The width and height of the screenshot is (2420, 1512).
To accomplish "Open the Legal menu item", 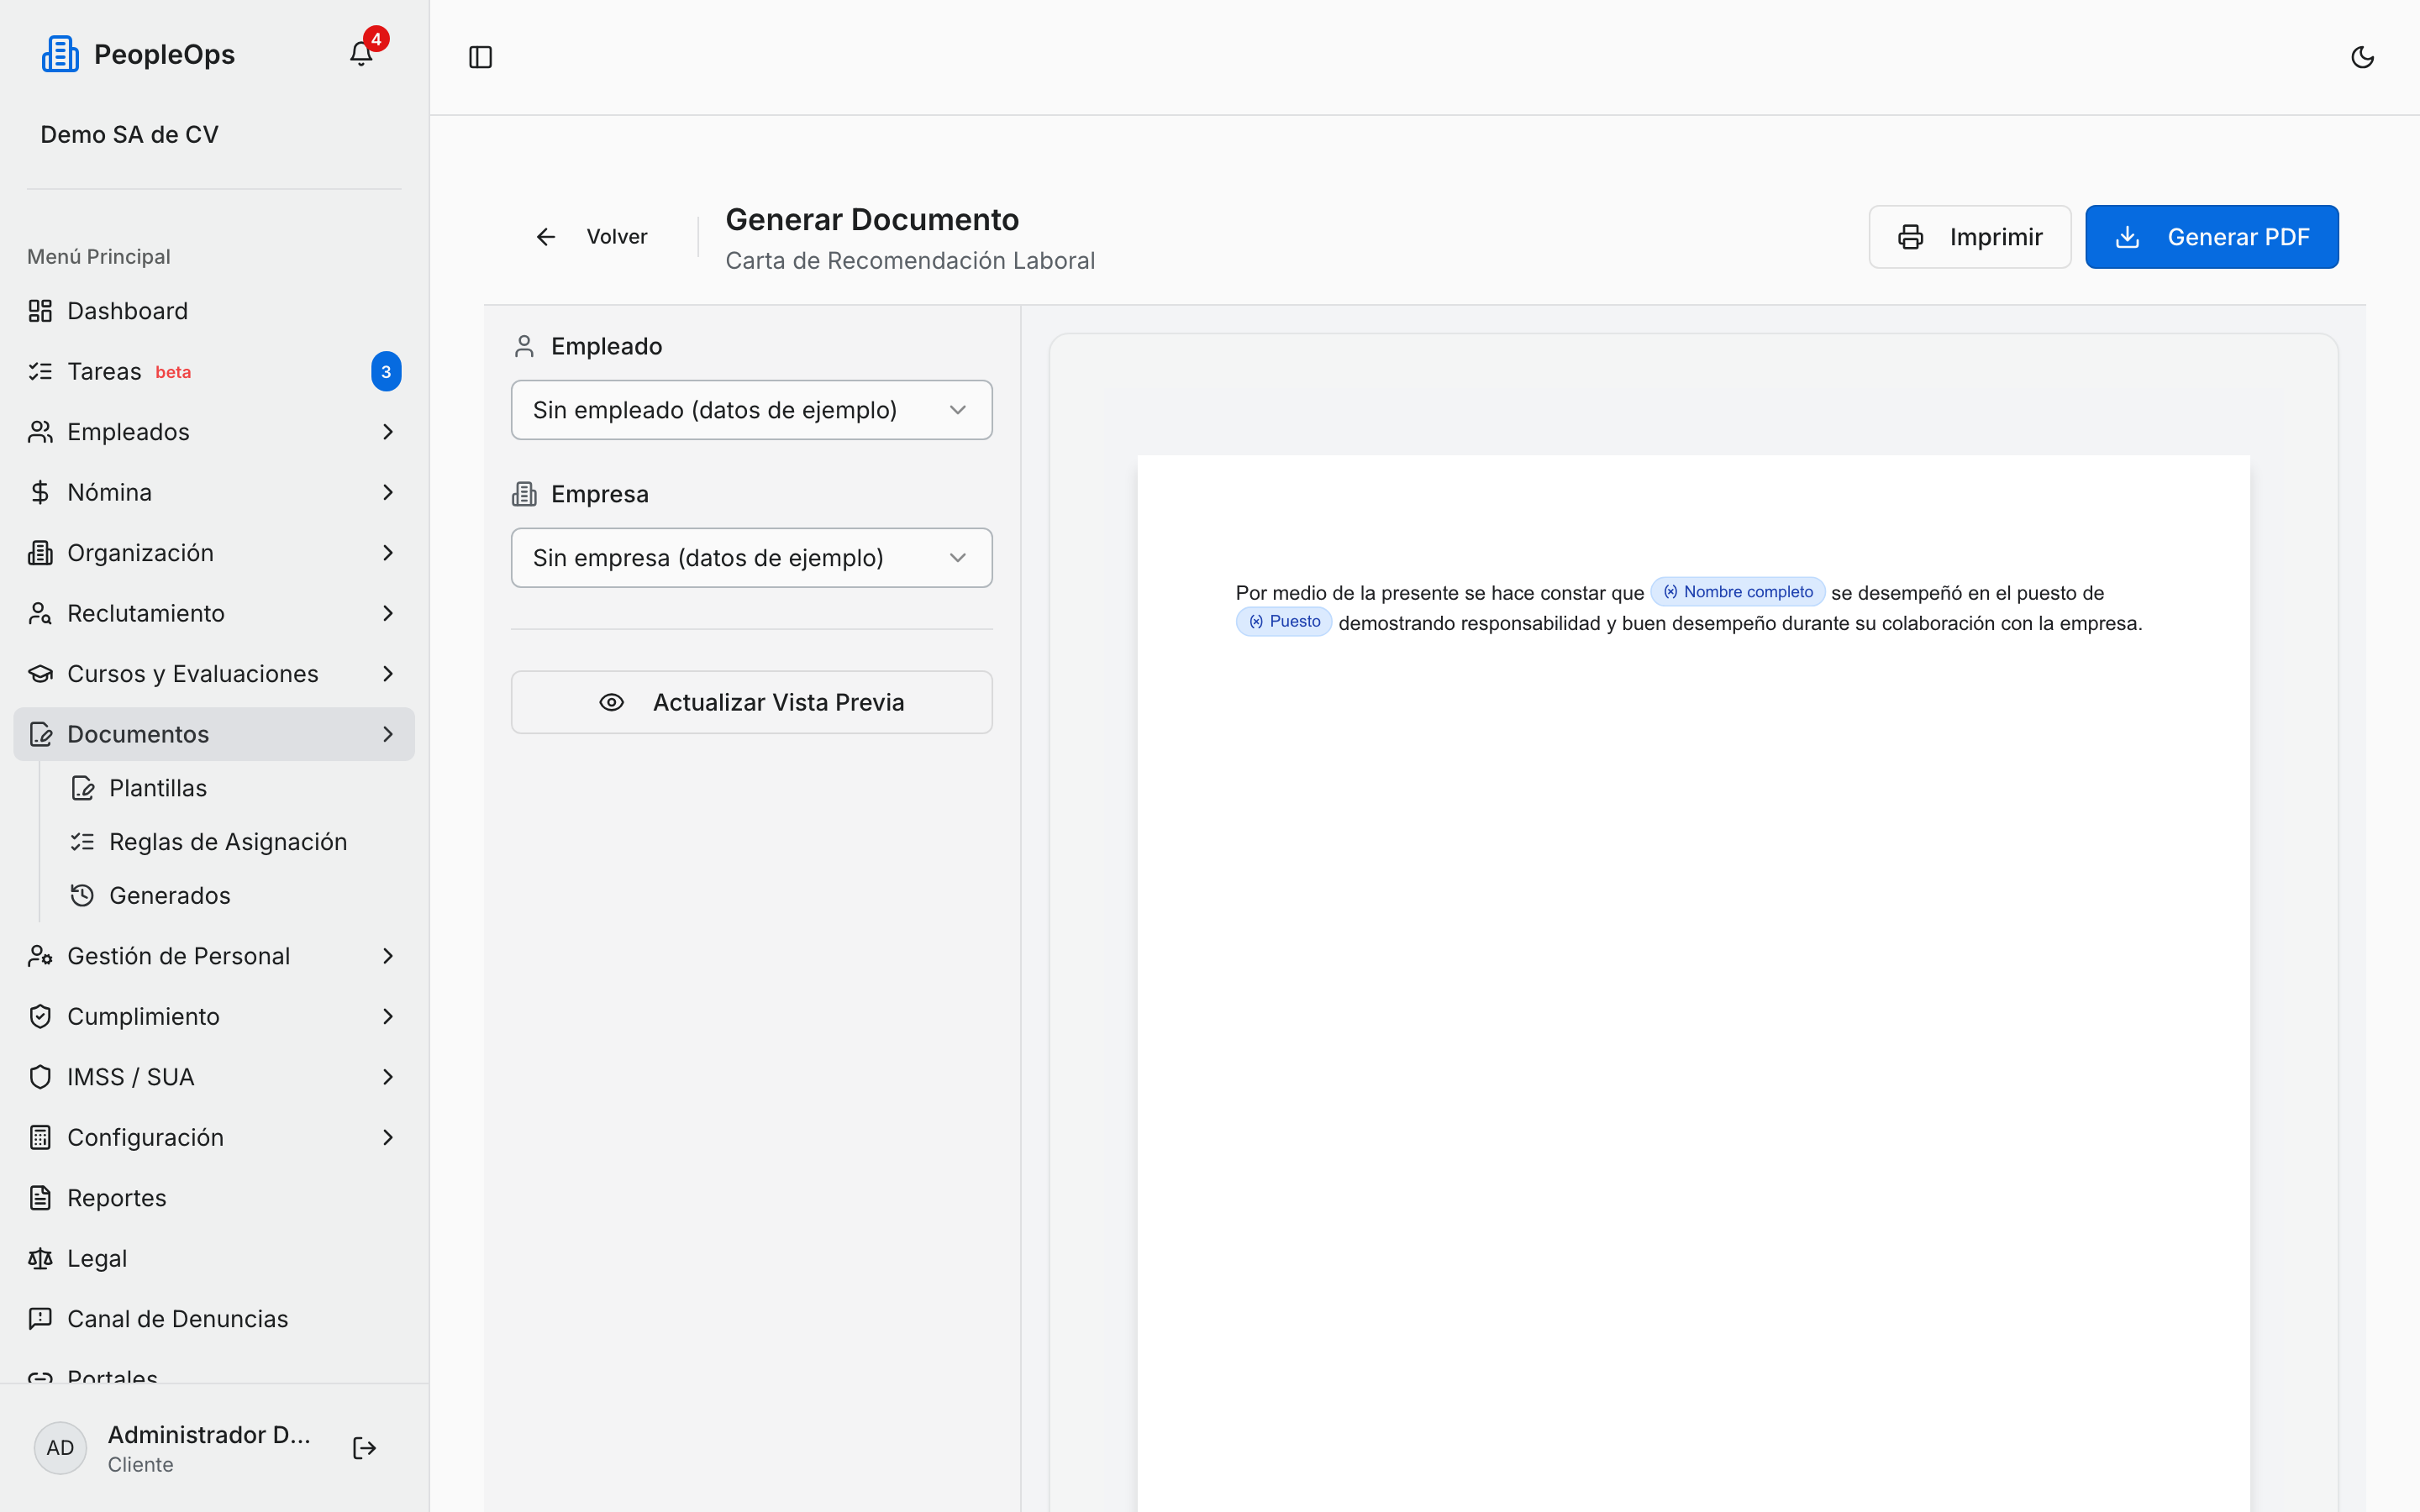I will tap(214, 1258).
